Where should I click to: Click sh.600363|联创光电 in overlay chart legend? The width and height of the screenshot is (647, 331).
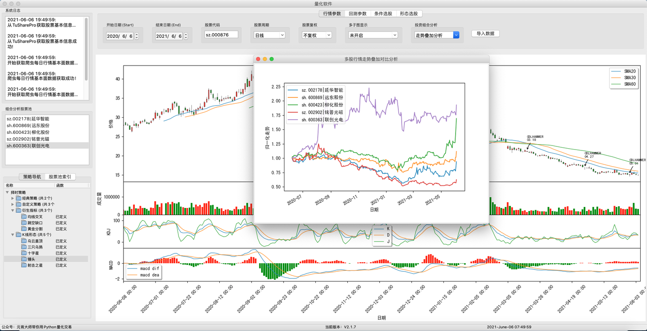point(315,119)
